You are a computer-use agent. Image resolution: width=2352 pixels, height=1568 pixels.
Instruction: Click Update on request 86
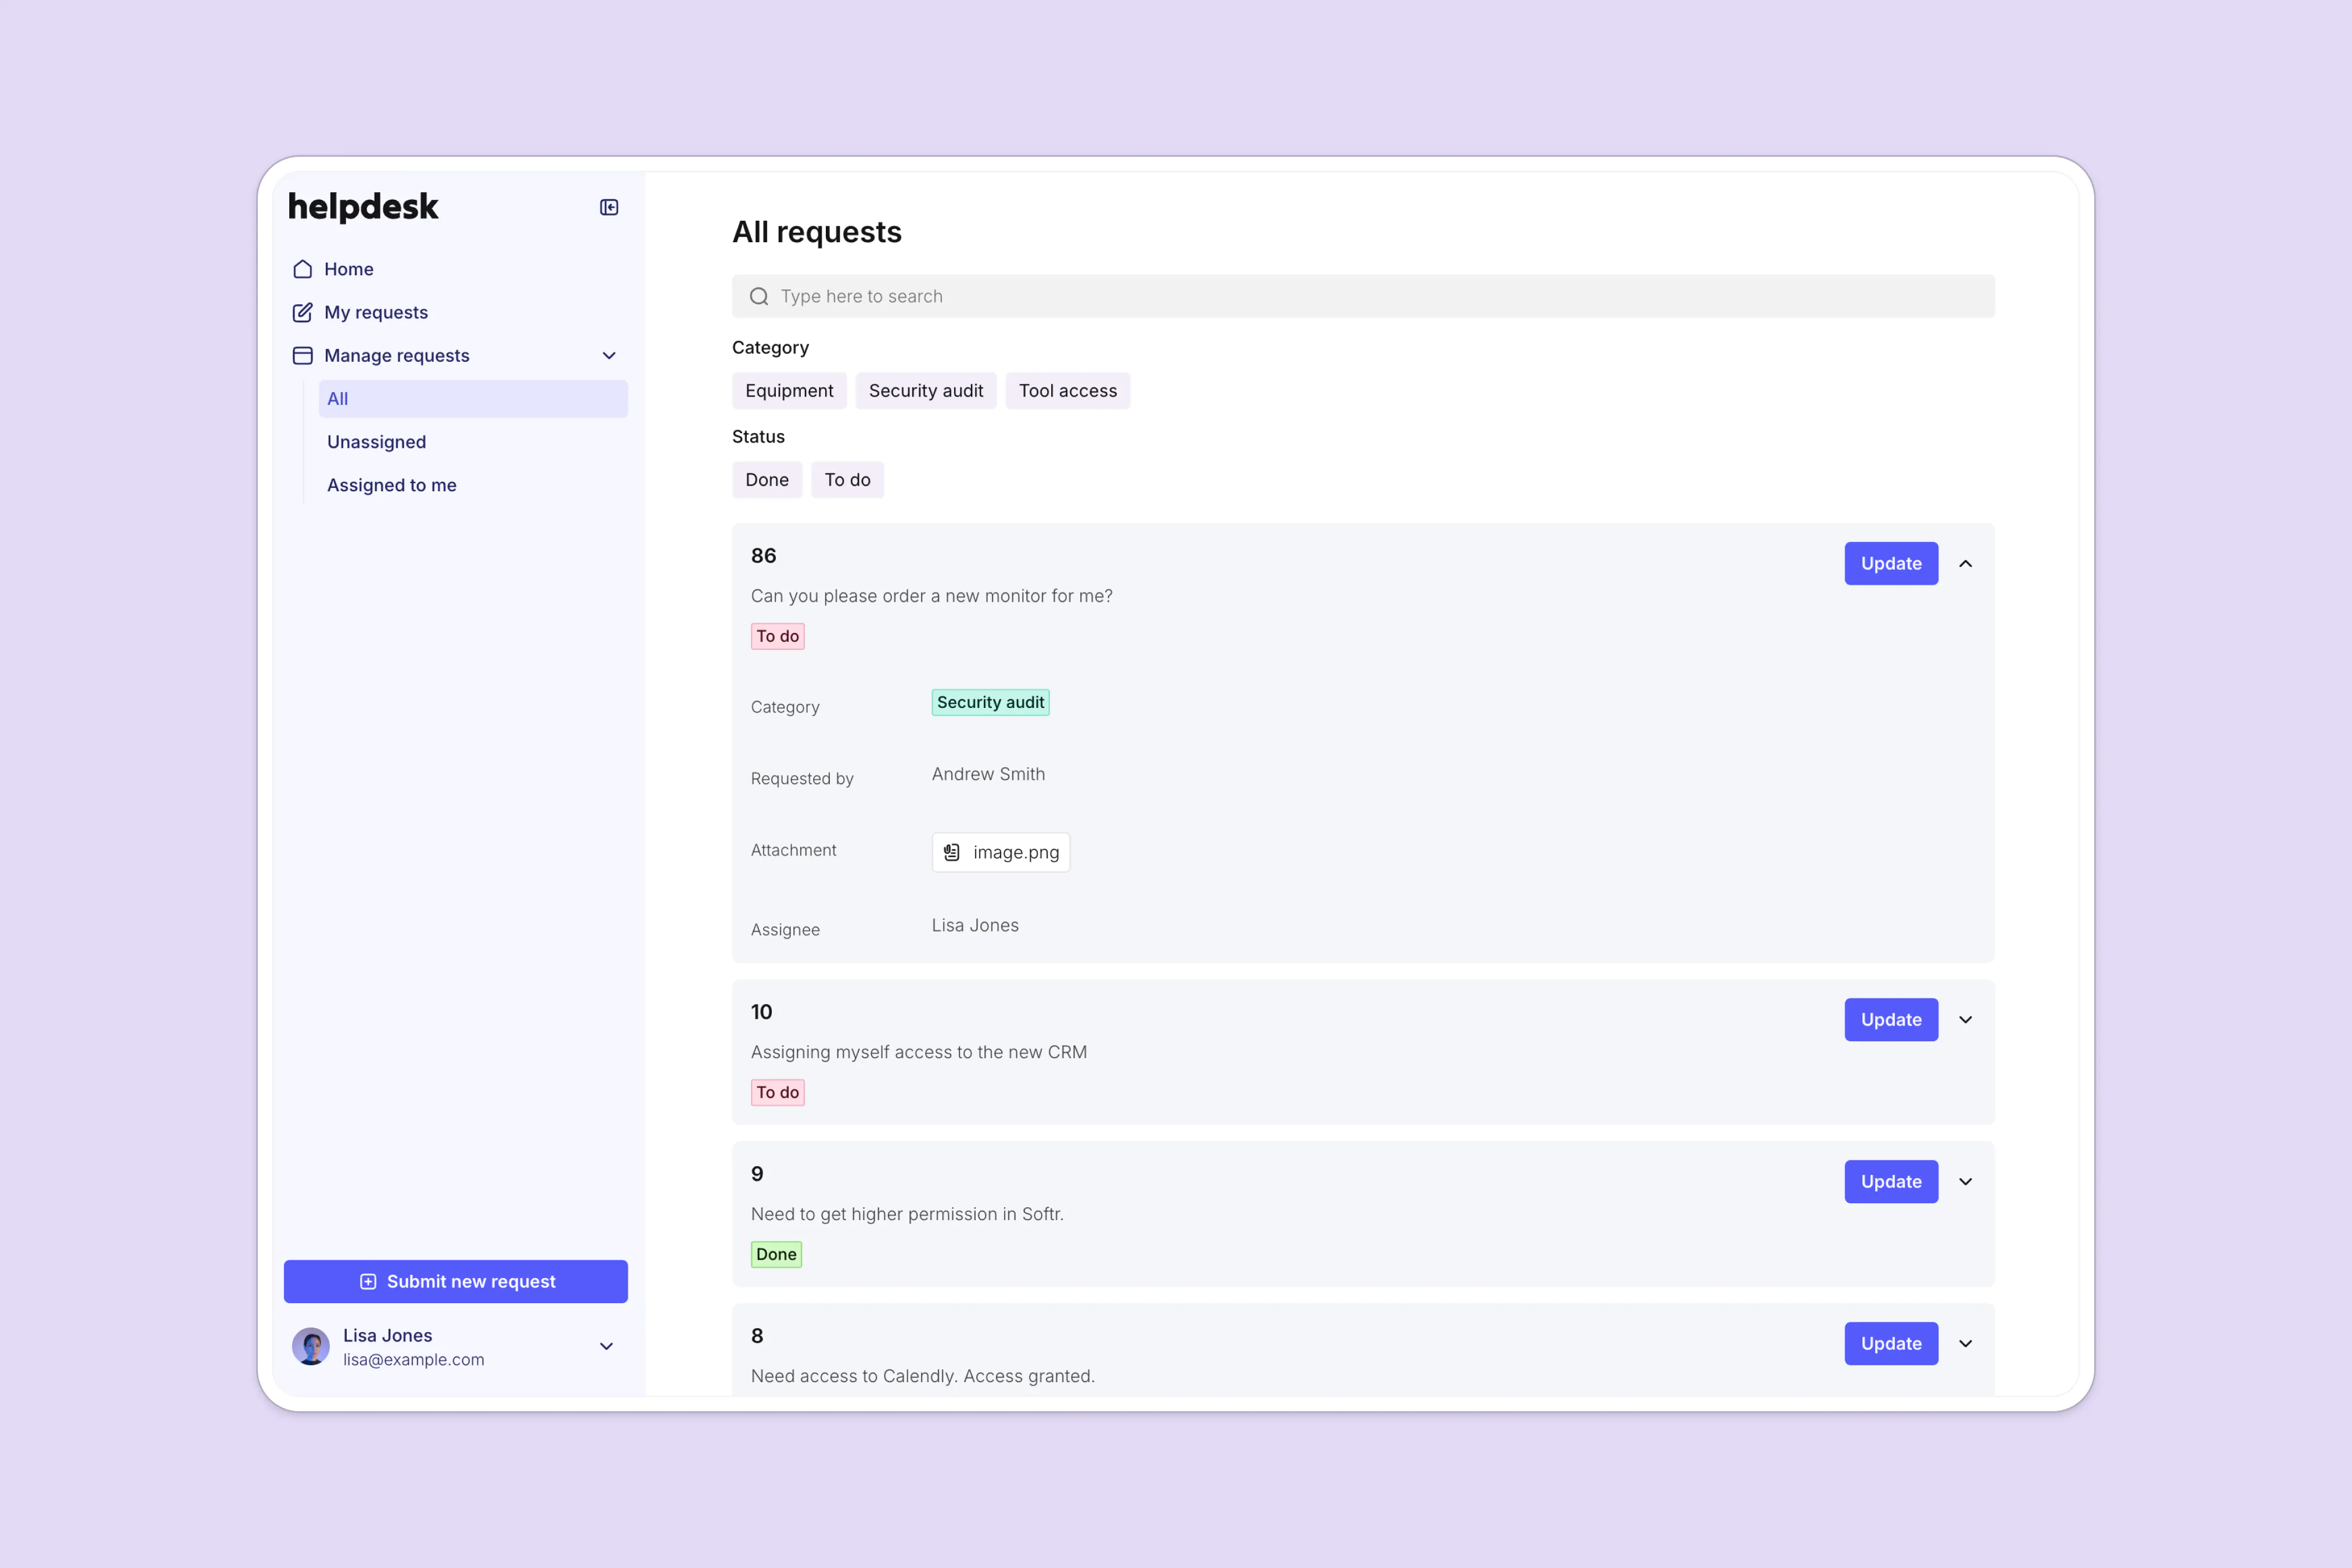pos(1890,563)
